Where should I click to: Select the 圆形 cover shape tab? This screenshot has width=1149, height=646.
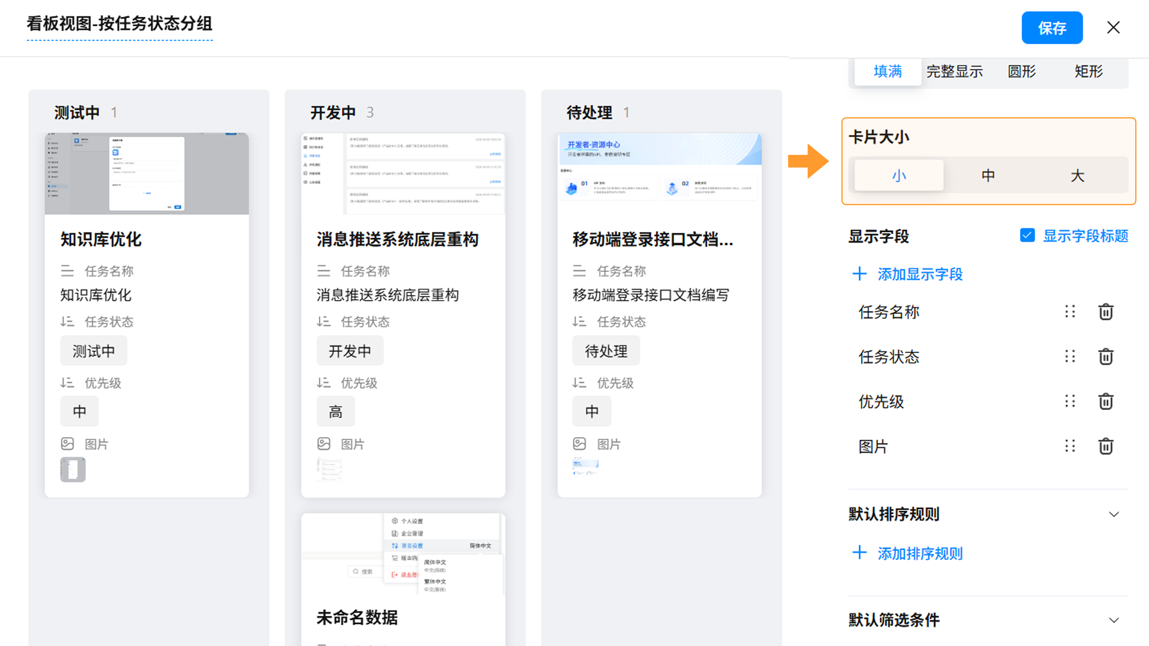(1022, 71)
